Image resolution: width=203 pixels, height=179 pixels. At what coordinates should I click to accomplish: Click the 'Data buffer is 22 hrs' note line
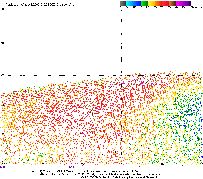point(99,174)
